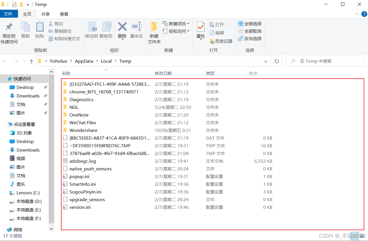Select the adobegc.log file
The height and width of the screenshot is (241, 368).
[83, 161]
